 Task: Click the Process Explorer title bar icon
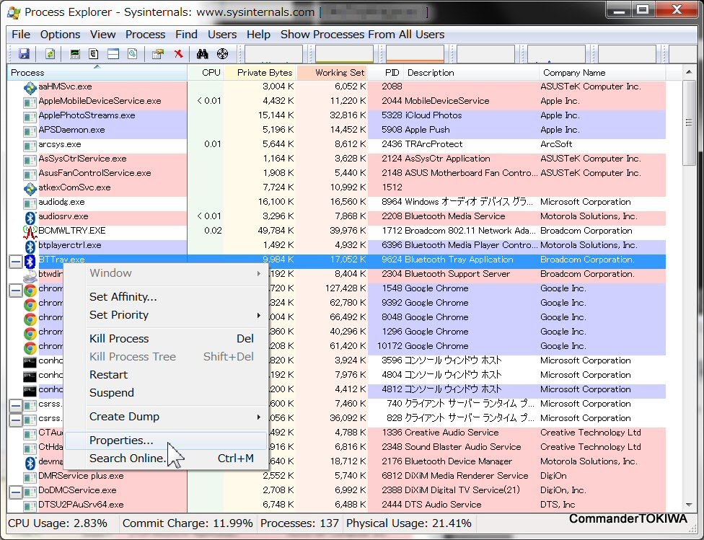pyautogui.click(x=14, y=12)
